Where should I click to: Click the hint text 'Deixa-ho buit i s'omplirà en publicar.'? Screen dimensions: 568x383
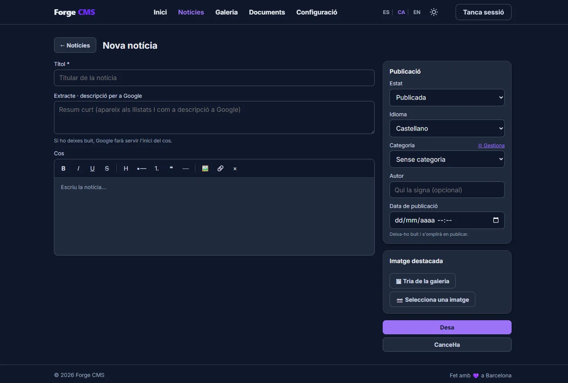pos(429,234)
